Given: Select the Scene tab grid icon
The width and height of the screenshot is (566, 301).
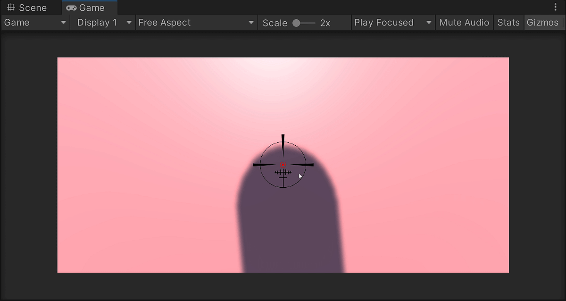Looking at the screenshot, I should (x=10, y=7).
